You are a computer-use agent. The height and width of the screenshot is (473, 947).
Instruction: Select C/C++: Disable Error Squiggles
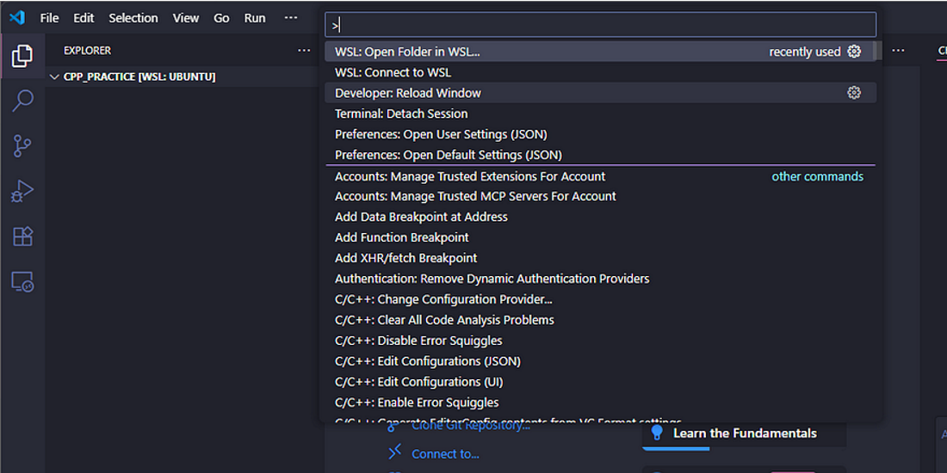(600, 341)
